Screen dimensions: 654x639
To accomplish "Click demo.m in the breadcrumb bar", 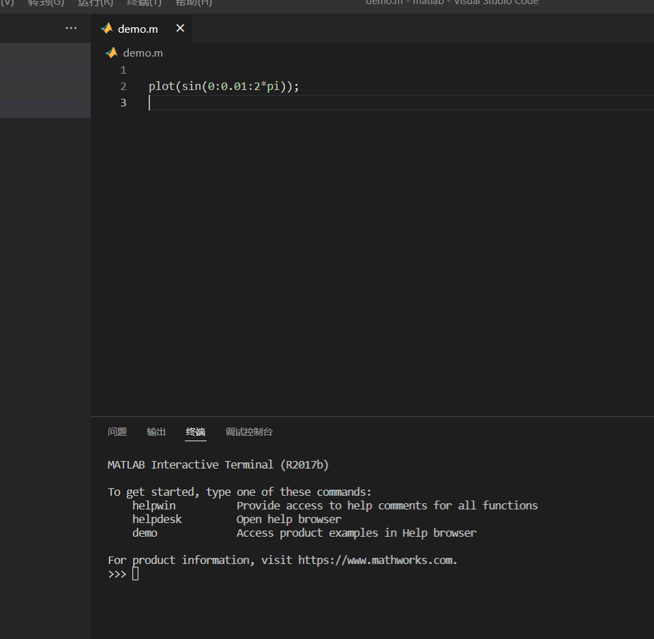I will coord(143,53).
